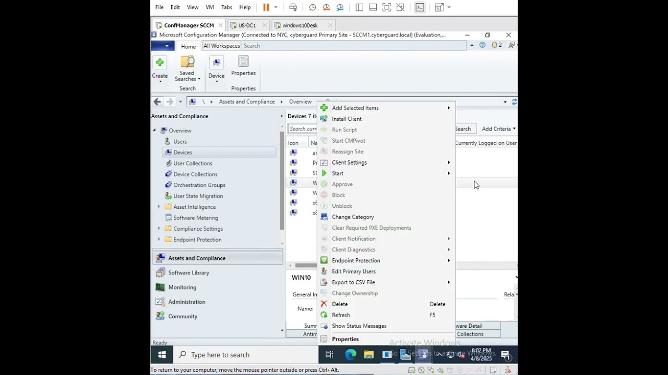The height and width of the screenshot is (375, 668).
Task: Open the Endpoint Protection submenu
Action: click(x=386, y=260)
